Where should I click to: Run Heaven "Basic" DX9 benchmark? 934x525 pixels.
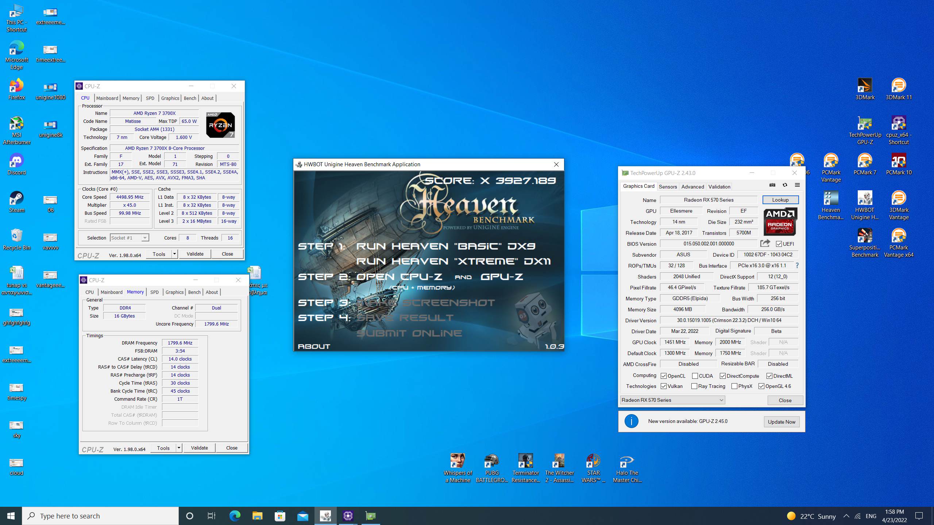tap(445, 246)
